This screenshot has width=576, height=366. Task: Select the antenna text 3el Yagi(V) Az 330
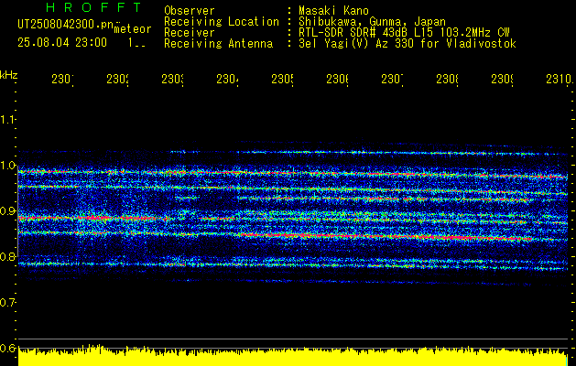pos(357,44)
